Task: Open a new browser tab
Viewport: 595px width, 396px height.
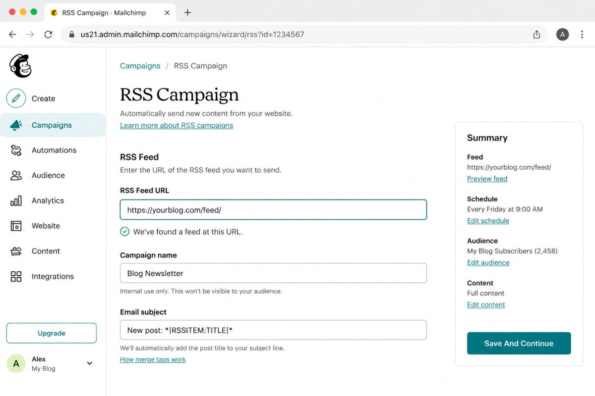Action: 187,13
